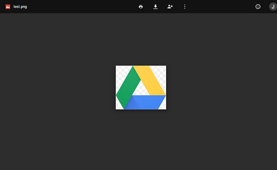Share the file with add-person icon

click(x=170, y=7)
